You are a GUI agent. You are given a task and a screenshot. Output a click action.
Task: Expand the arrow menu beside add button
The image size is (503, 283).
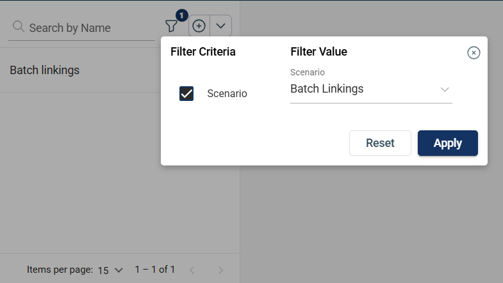(x=221, y=26)
